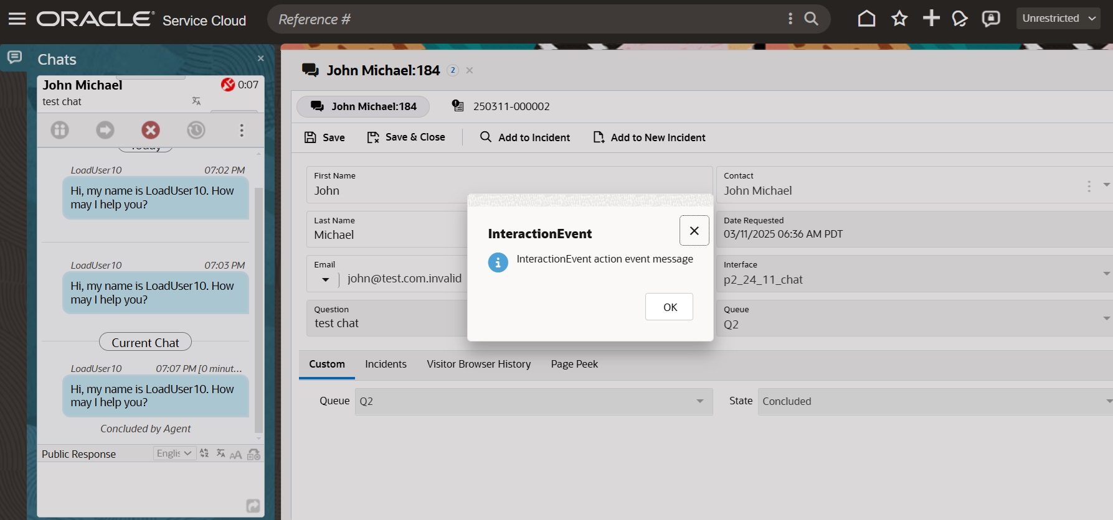Click the plus Create New icon
1113x520 pixels.
click(931, 18)
